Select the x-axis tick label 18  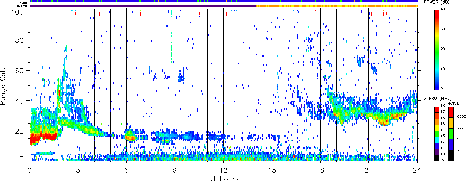[321, 170]
